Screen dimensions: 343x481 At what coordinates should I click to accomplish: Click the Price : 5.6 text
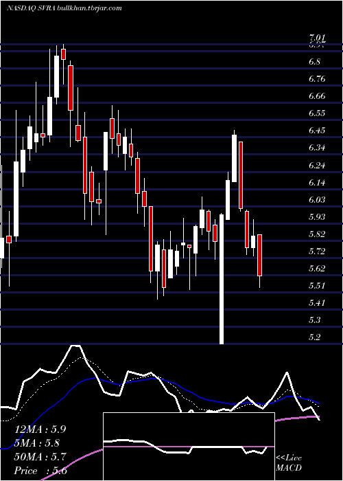[x=40, y=471]
